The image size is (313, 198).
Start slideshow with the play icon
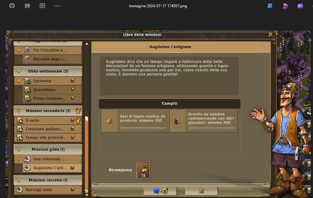point(42,6)
